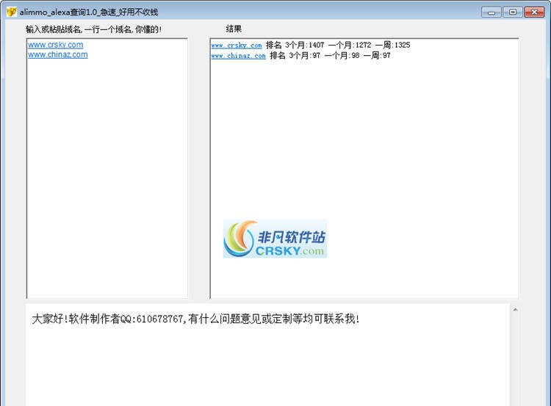Click the crsky ranking text '一个月:1272'
The width and height of the screenshot is (551, 406).
pos(350,45)
